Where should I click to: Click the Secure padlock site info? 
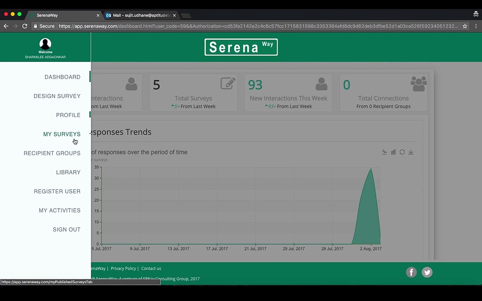point(44,26)
